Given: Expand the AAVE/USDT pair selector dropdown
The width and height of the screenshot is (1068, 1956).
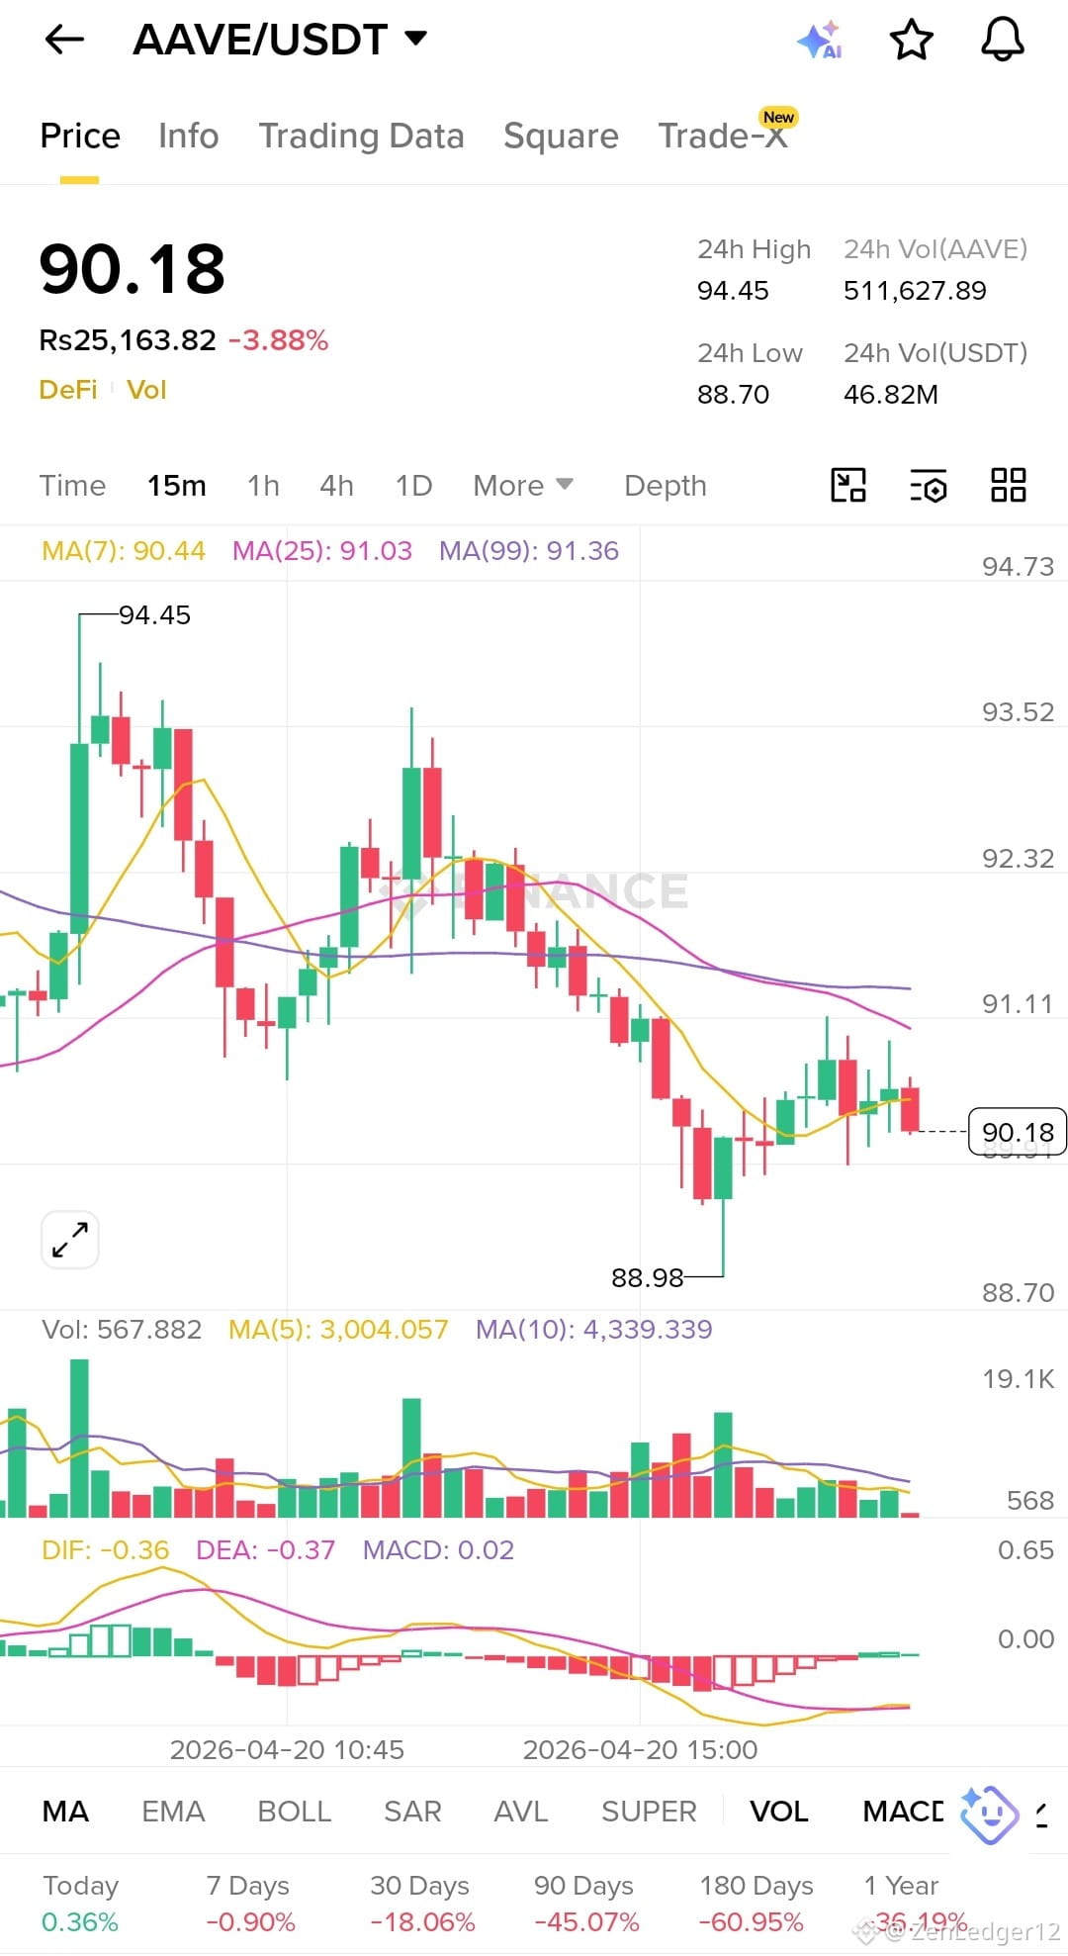Looking at the screenshot, I should [x=416, y=39].
